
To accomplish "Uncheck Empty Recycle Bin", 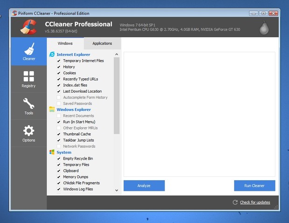I will point(59,159).
